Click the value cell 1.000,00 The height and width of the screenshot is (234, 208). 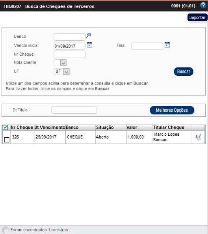139,137
